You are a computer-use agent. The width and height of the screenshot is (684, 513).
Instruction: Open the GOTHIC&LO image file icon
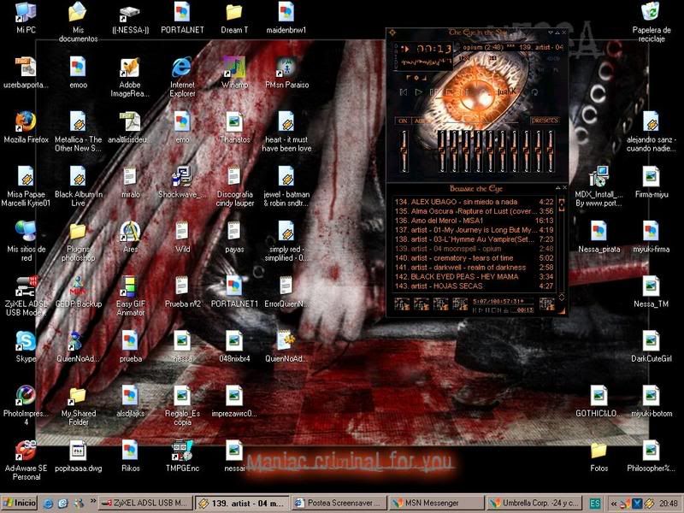599,401
